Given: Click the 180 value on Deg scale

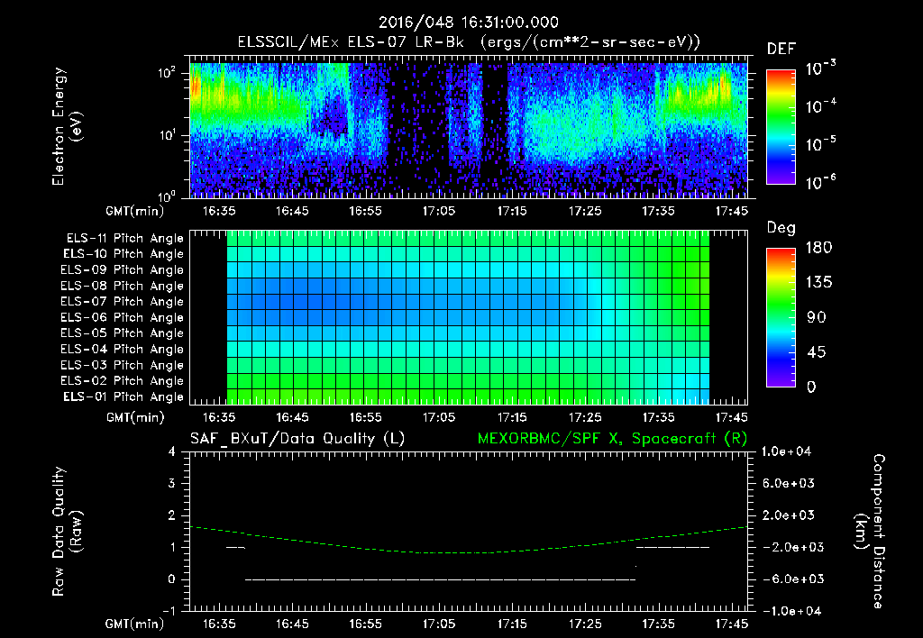Looking at the screenshot, I should click(818, 247).
